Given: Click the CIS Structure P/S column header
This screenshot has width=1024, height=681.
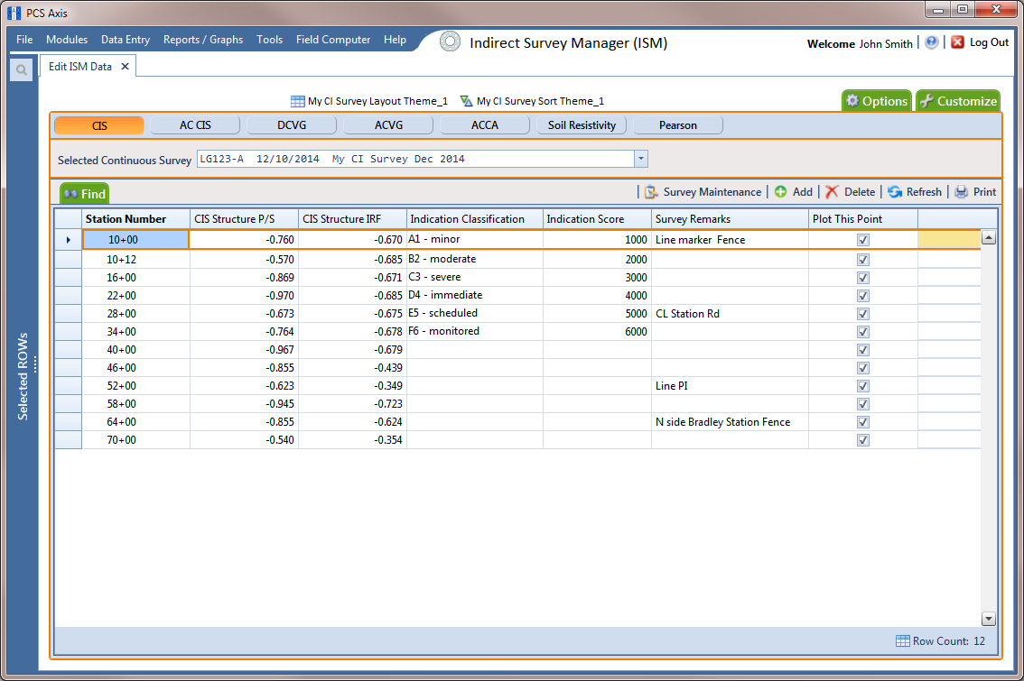Looking at the screenshot, I should pyautogui.click(x=244, y=219).
